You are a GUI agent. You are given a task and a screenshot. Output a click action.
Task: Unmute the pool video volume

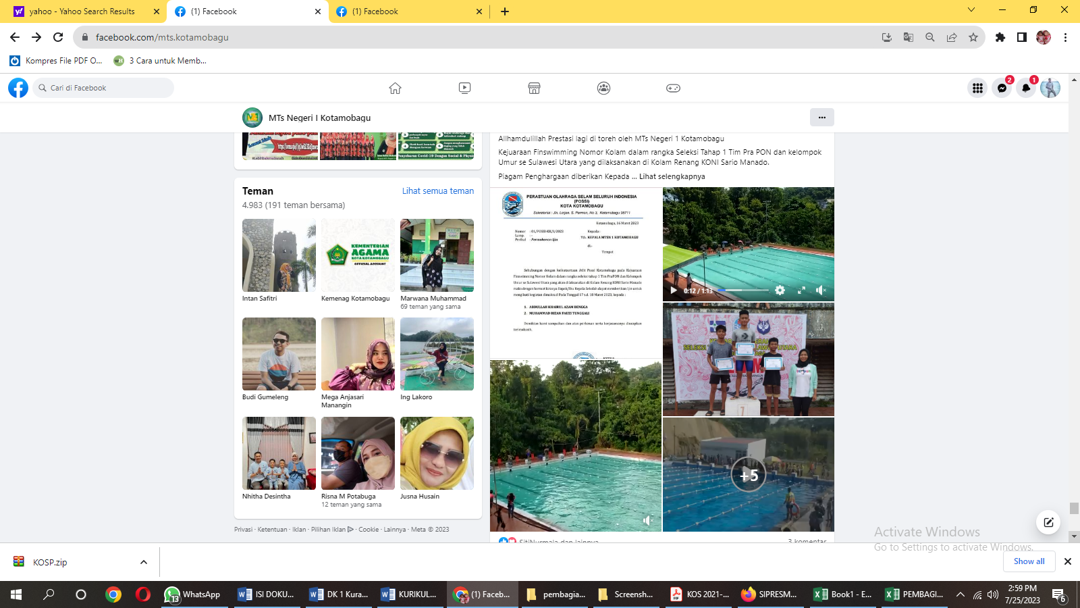[x=820, y=290]
